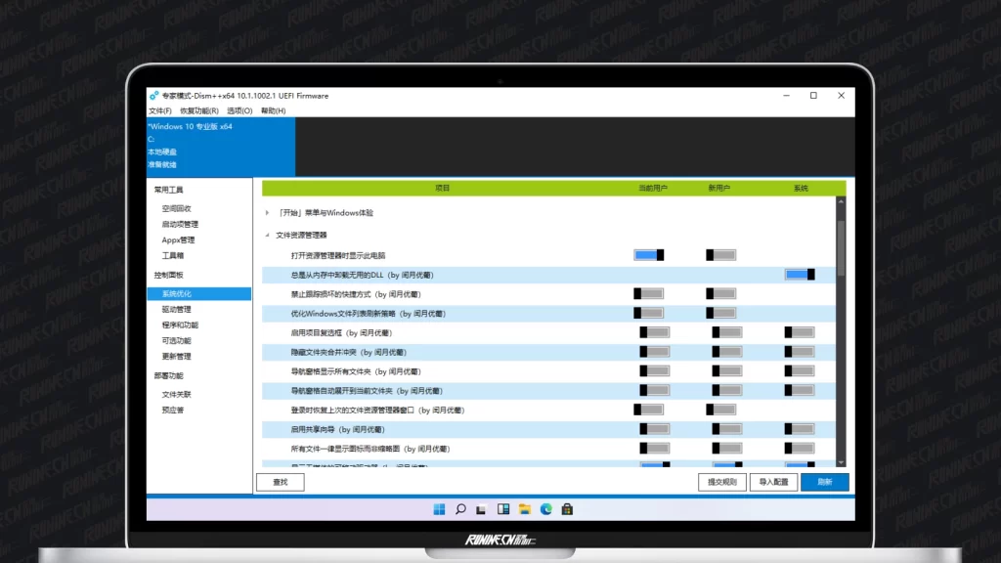Open the 文件(F) menu
Screen dimensions: 1001x563
click(x=160, y=110)
